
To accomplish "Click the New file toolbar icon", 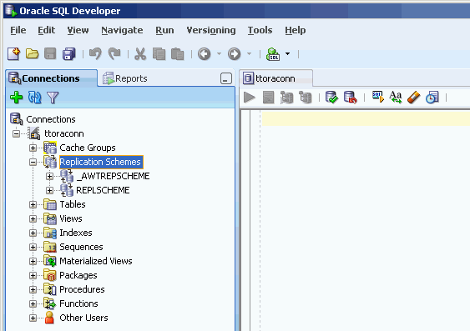I will click(14, 54).
